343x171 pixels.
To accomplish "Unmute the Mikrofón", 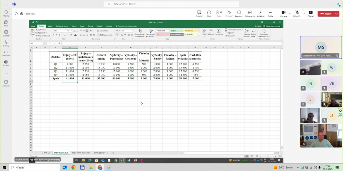I will pos(297,13).
